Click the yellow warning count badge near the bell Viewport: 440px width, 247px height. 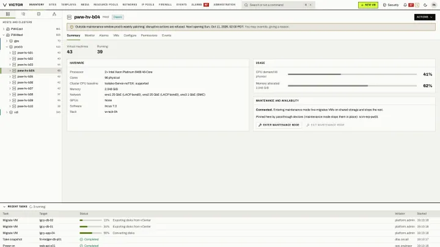pos(417,5)
